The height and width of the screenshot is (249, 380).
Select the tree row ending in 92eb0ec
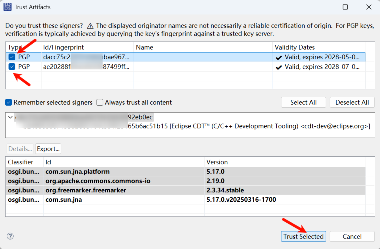point(85,117)
